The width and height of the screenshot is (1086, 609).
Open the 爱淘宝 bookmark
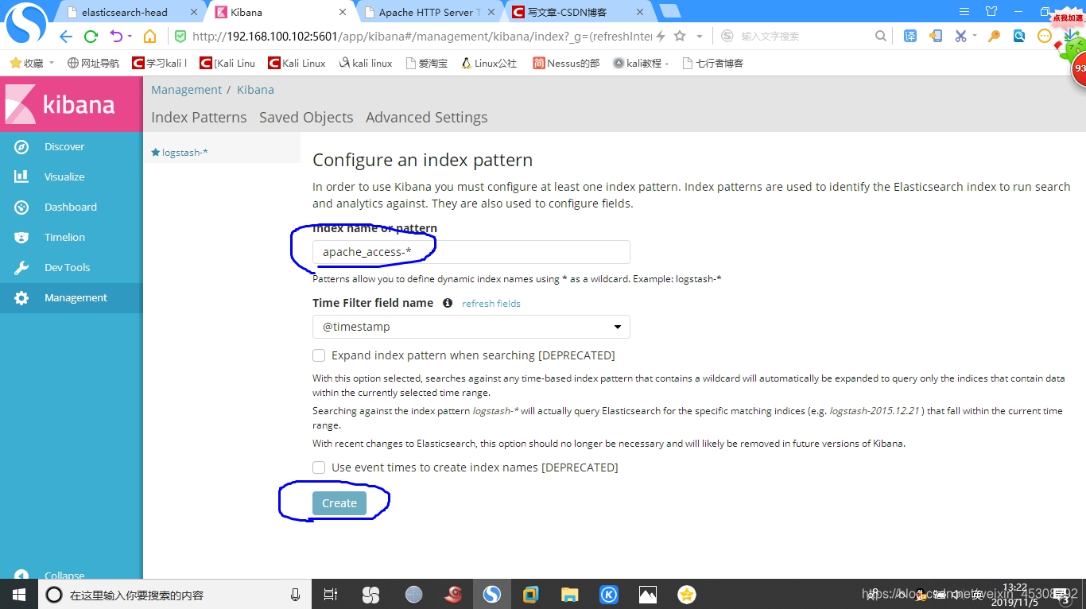(x=427, y=63)
